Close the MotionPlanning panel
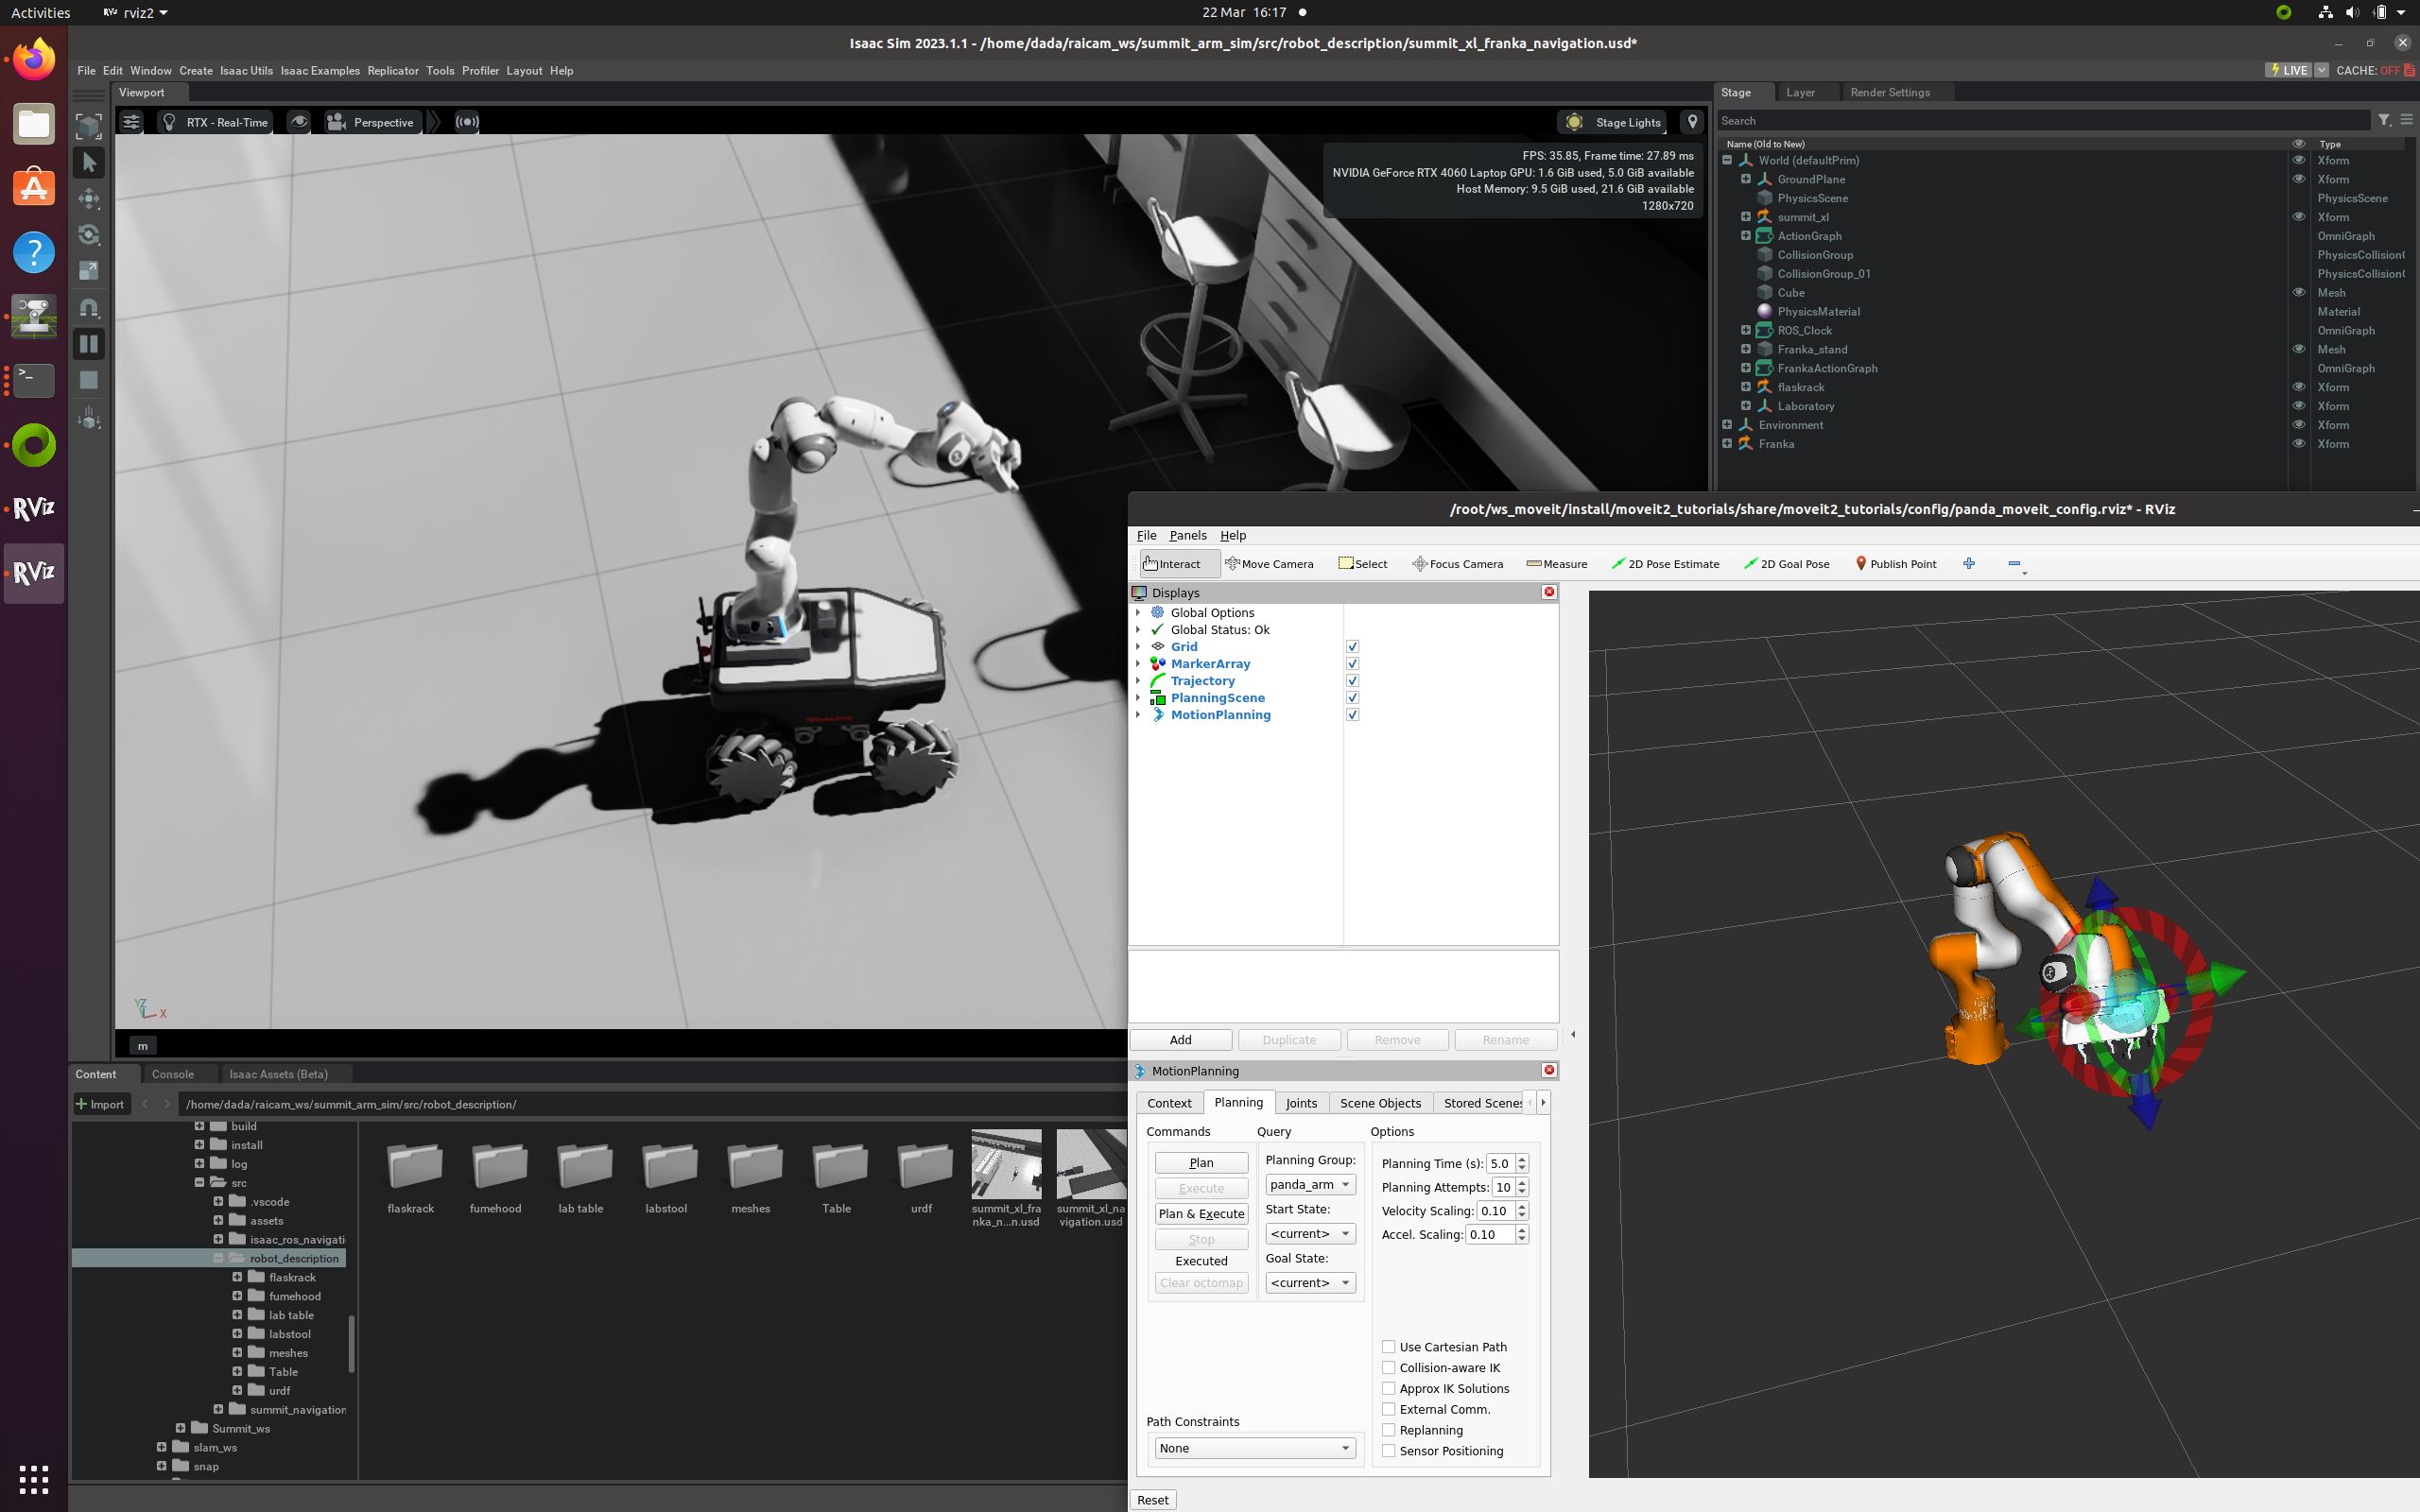The height and width of the screenshot is (1512, 2420). point(1549,1070)
